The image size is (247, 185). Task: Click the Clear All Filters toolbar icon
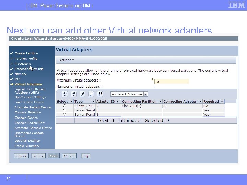click(73, 94)
